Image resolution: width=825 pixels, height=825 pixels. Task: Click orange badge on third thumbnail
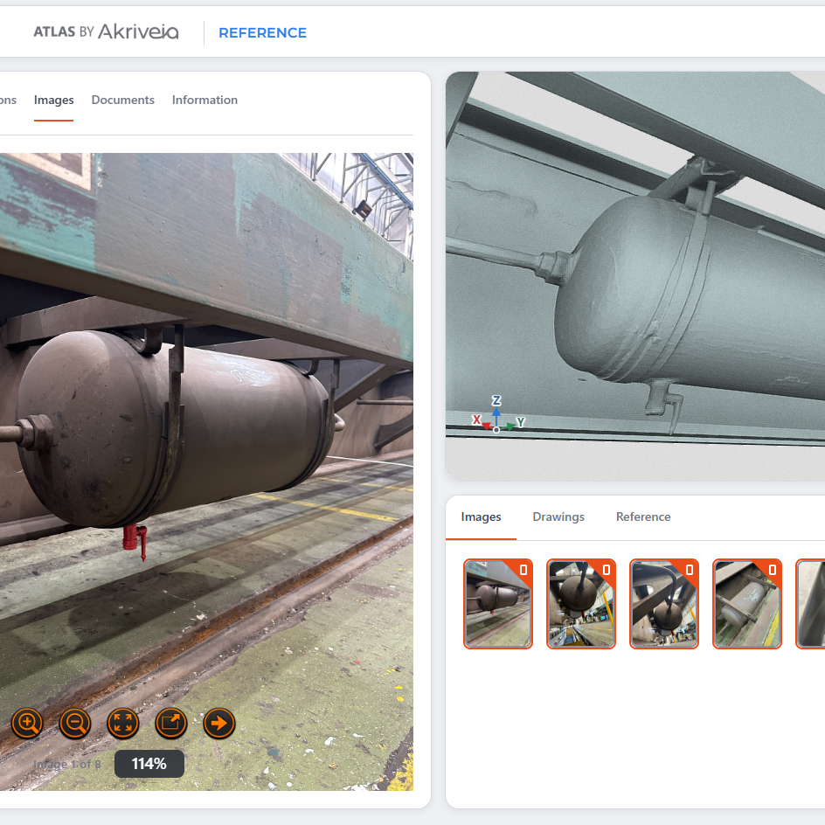pos(688,571)
